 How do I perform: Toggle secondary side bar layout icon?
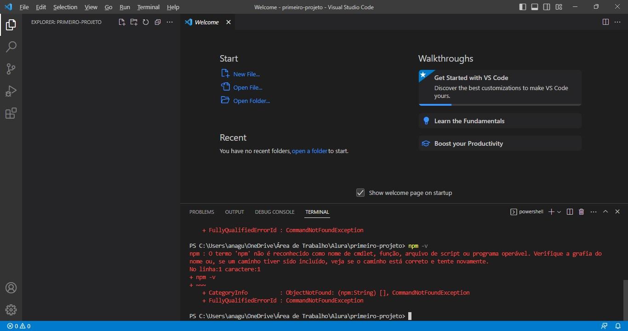click(547, 7)
